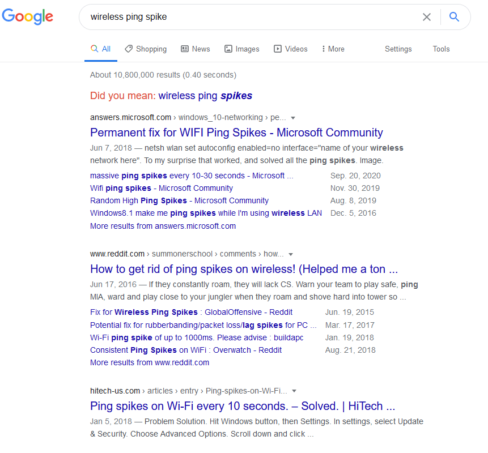
Task: Open 'Permanent fix for WIFI Ping Spikes' result
Action: coord(236,133)
